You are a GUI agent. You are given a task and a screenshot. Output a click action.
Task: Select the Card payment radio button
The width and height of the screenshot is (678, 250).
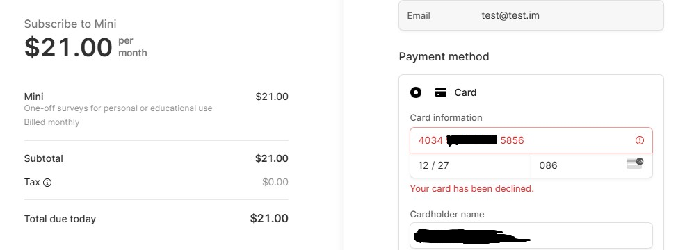tap(416, 92)
